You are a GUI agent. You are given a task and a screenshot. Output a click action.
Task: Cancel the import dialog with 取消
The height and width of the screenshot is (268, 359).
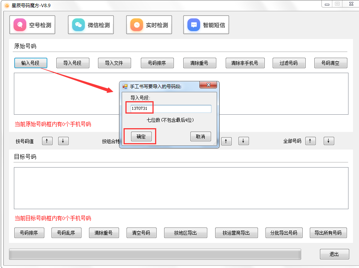(x=201, y=136)
